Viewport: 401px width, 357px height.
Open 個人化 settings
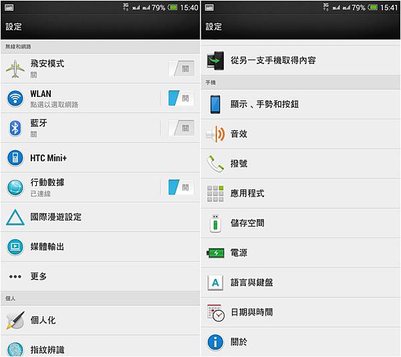pos(100,320)
